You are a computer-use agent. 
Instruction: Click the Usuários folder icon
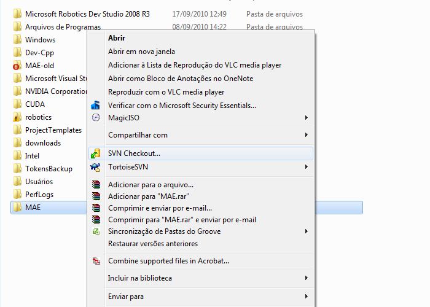(x=17, y=181)
